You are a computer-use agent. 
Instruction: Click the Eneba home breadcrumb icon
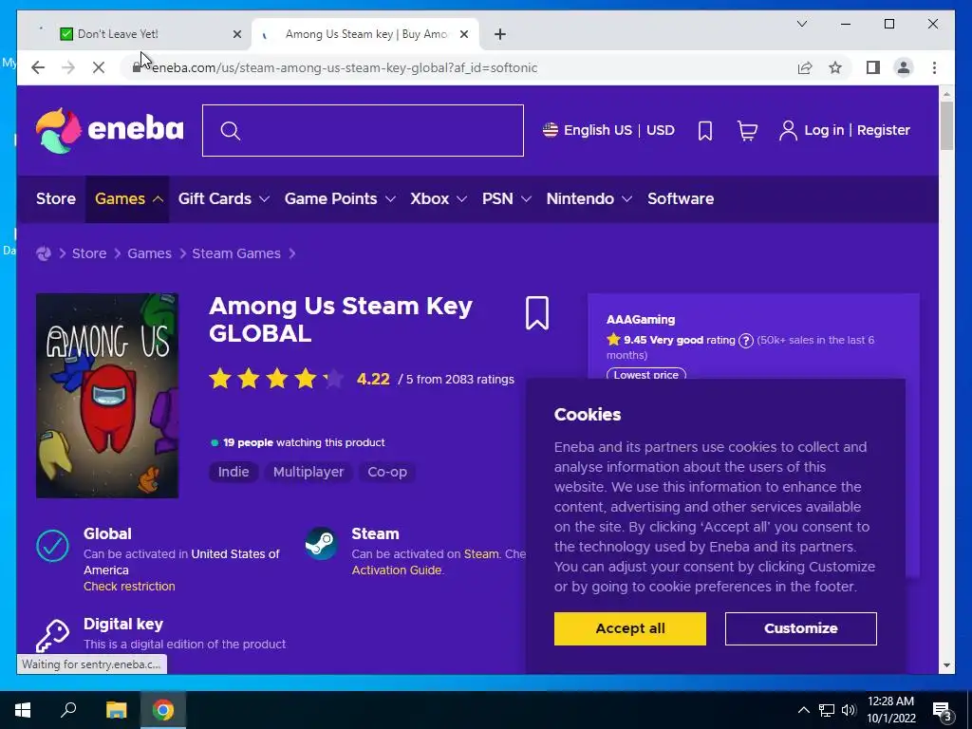[x=44, y=253]
